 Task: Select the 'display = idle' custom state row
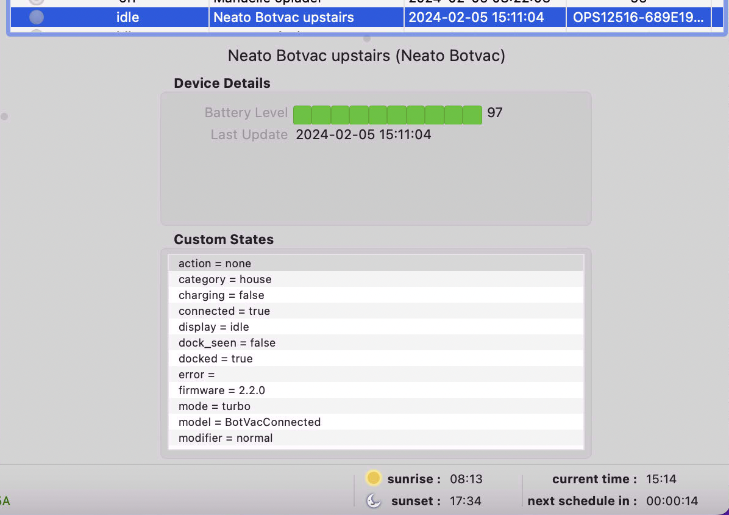click(x=375, y=326)
